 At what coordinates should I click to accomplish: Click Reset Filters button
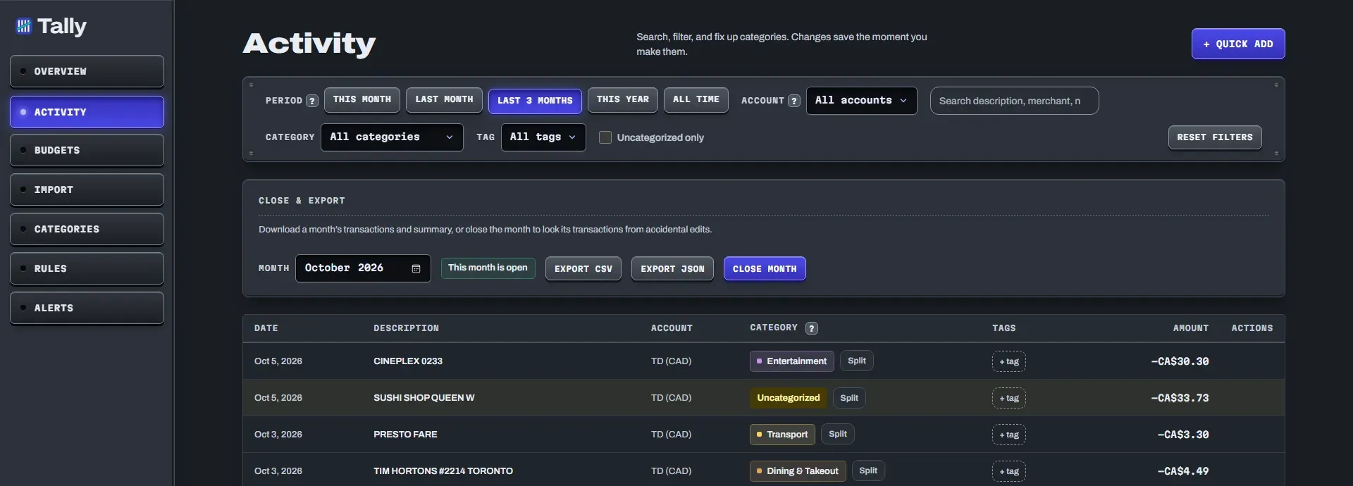click(1215, 137)
